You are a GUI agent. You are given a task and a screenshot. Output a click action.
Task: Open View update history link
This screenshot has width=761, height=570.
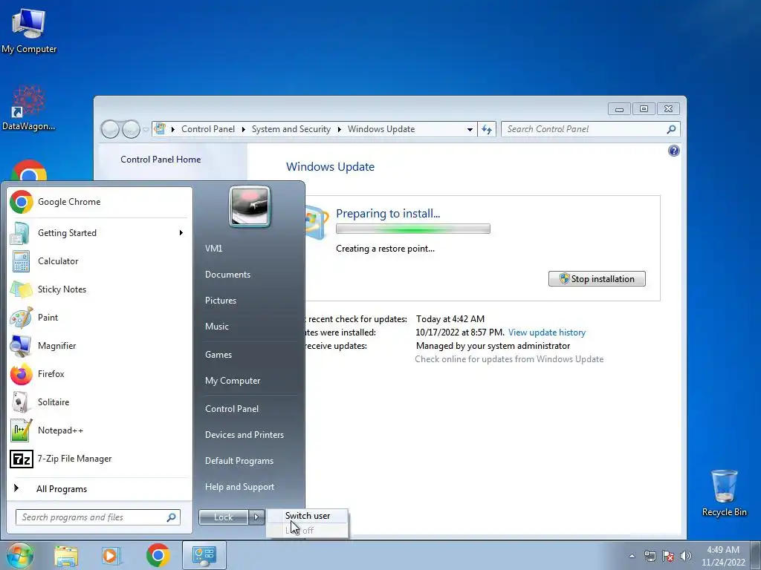tap(546, 332)
